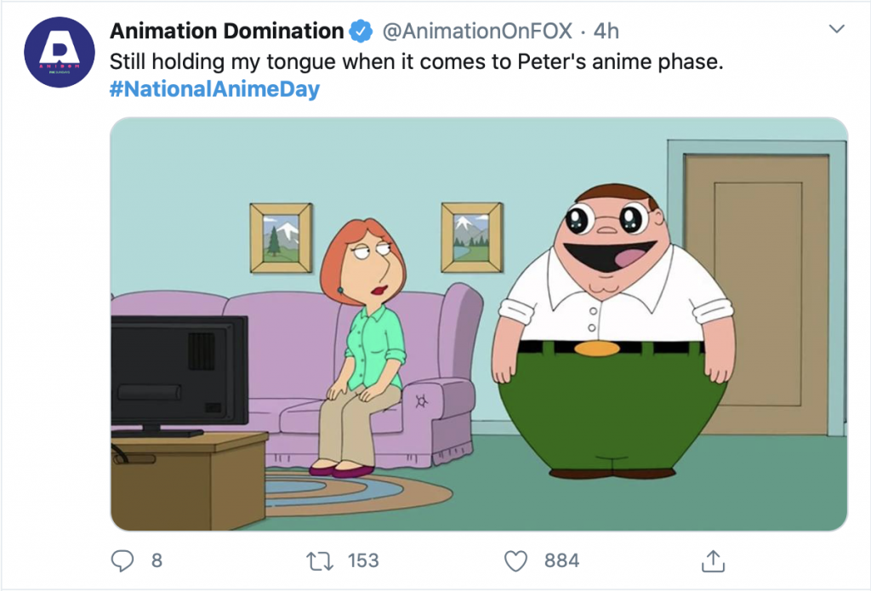Viewport: 871px width, 591px height.
Task: Click the like count 884
Action: point(561,560)
